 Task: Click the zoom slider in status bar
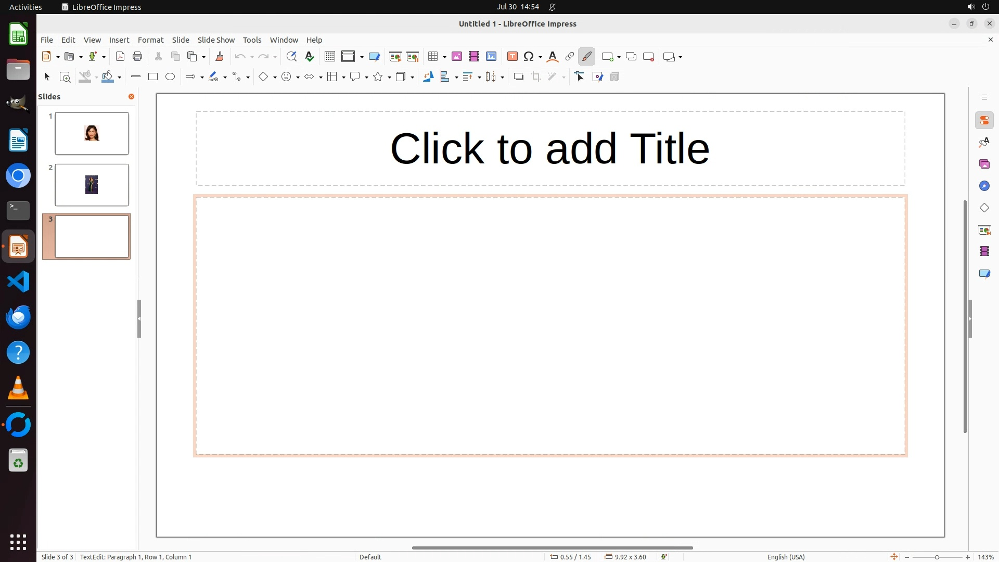click(x=937, y=557)
